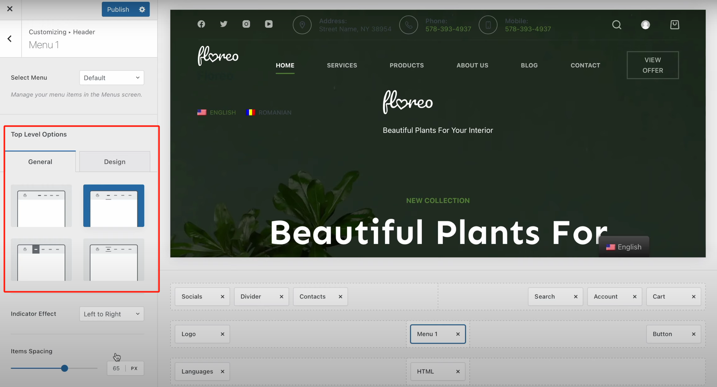The image size is (717, 387).
Task: Click the Facebook icon in header
Action: (x=201, y=24)
